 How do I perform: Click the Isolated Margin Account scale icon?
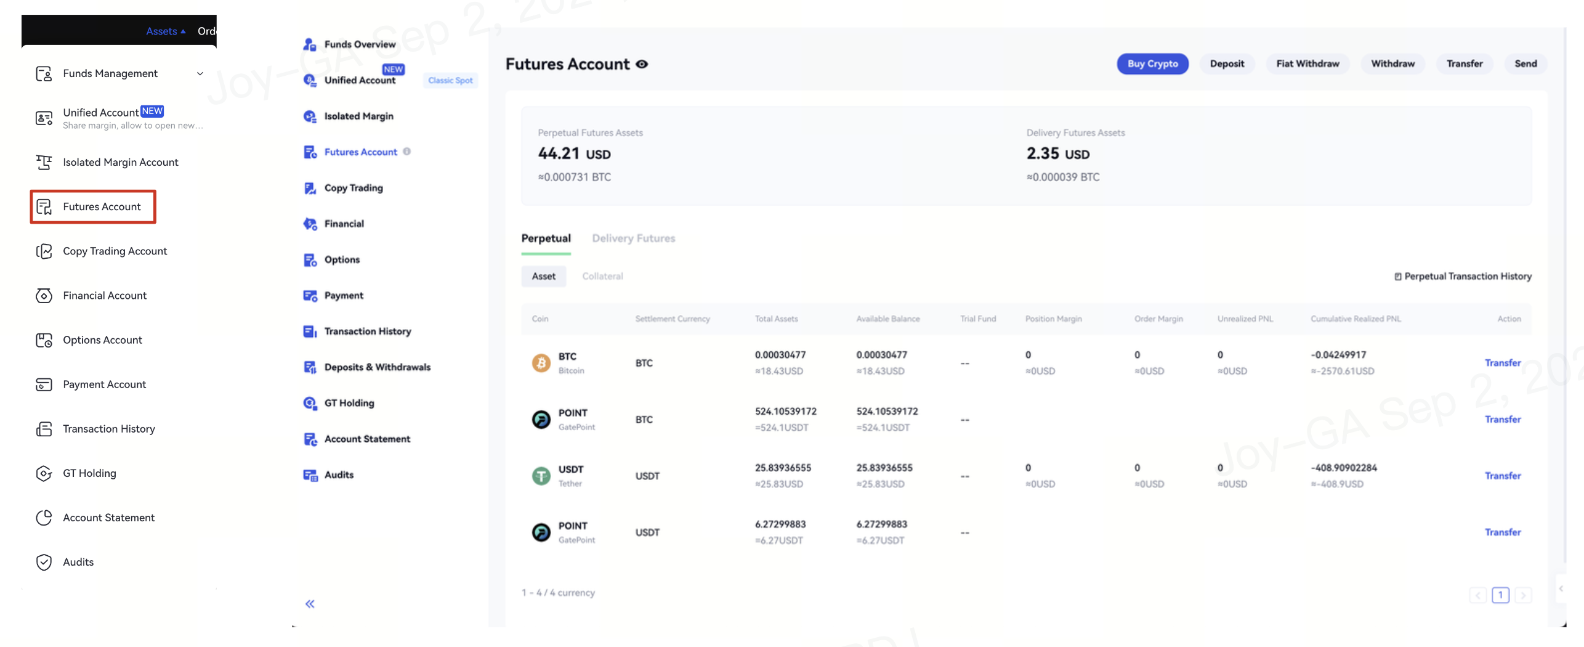(x=44, y=163)
